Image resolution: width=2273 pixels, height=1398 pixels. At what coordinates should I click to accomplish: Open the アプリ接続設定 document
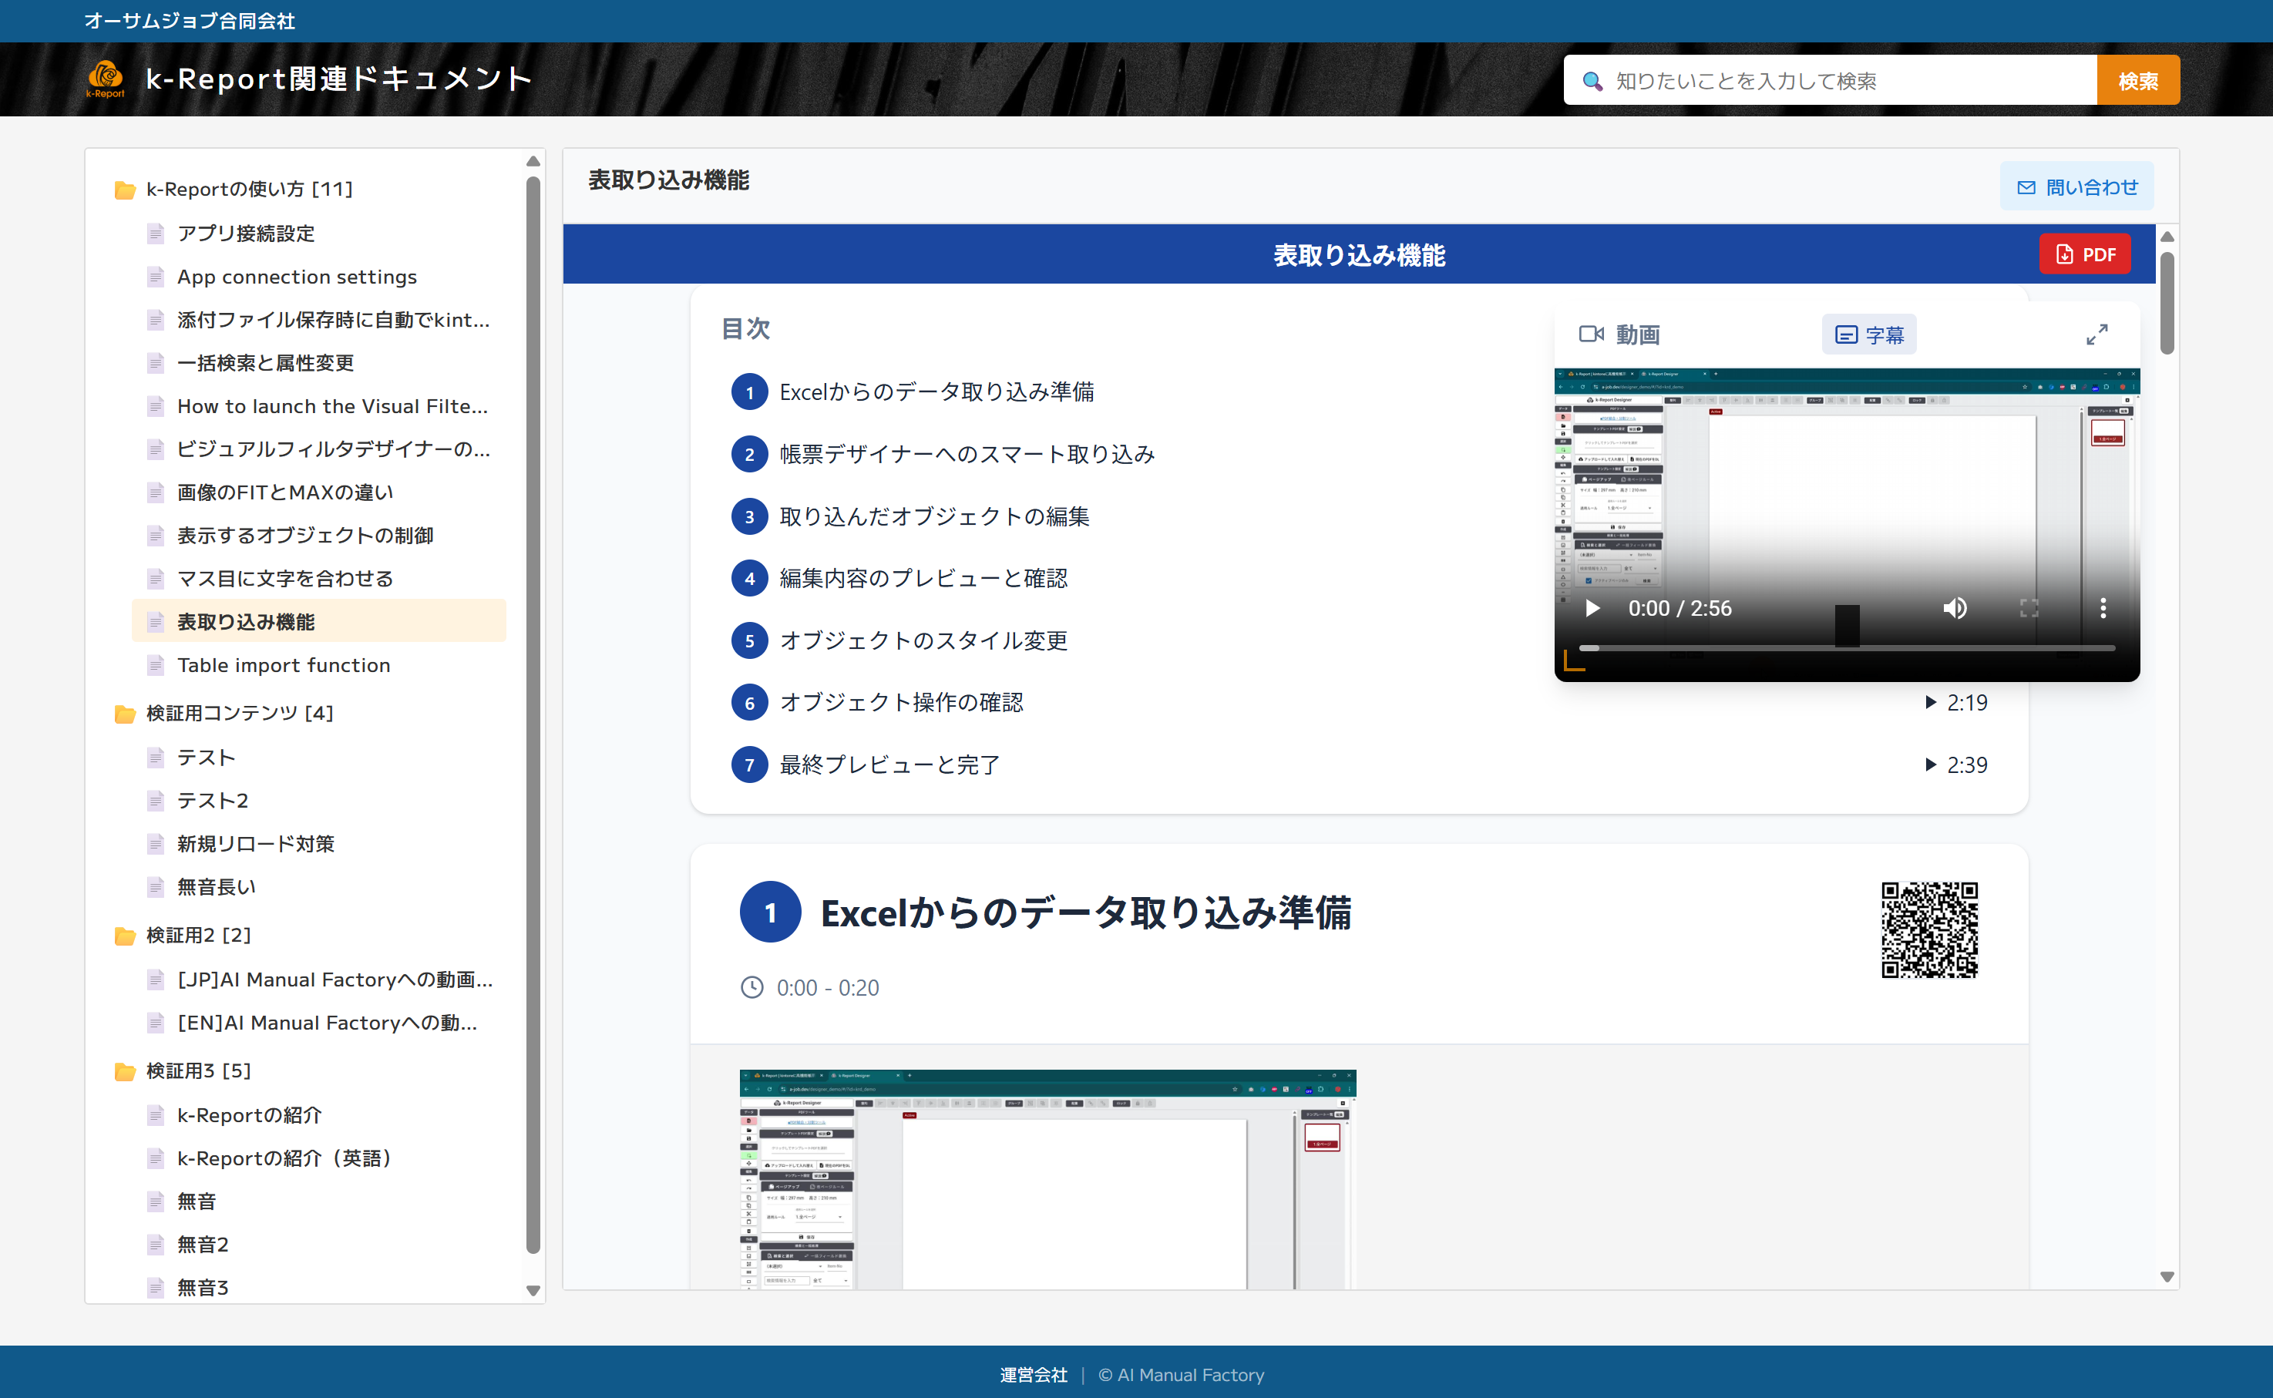pyautogui.click(x=246, y=233)
